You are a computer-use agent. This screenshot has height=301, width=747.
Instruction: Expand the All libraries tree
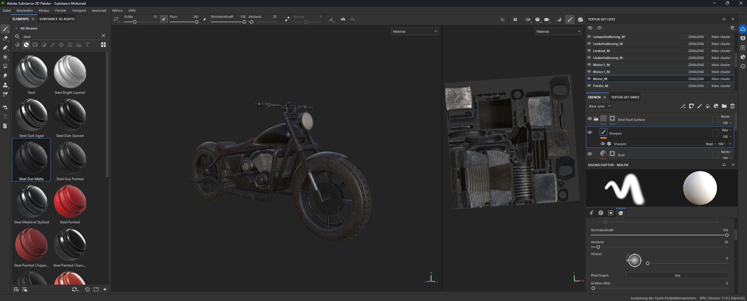click(16, 28)
